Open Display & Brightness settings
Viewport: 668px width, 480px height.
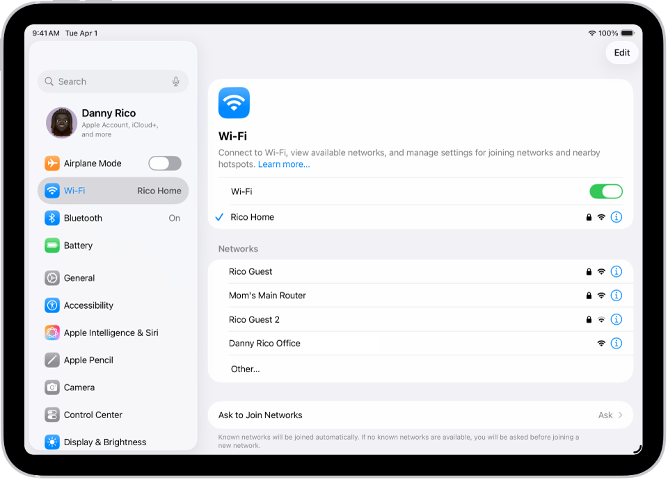pyautogui.click(x=113, y=442)
